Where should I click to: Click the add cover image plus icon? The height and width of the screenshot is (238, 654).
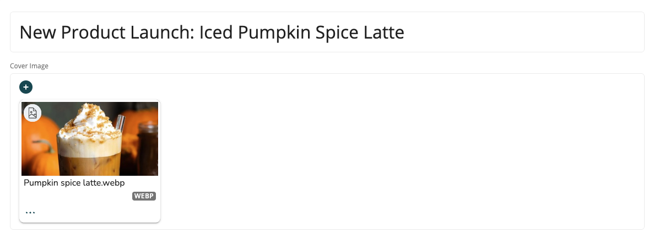coord(26,87)
